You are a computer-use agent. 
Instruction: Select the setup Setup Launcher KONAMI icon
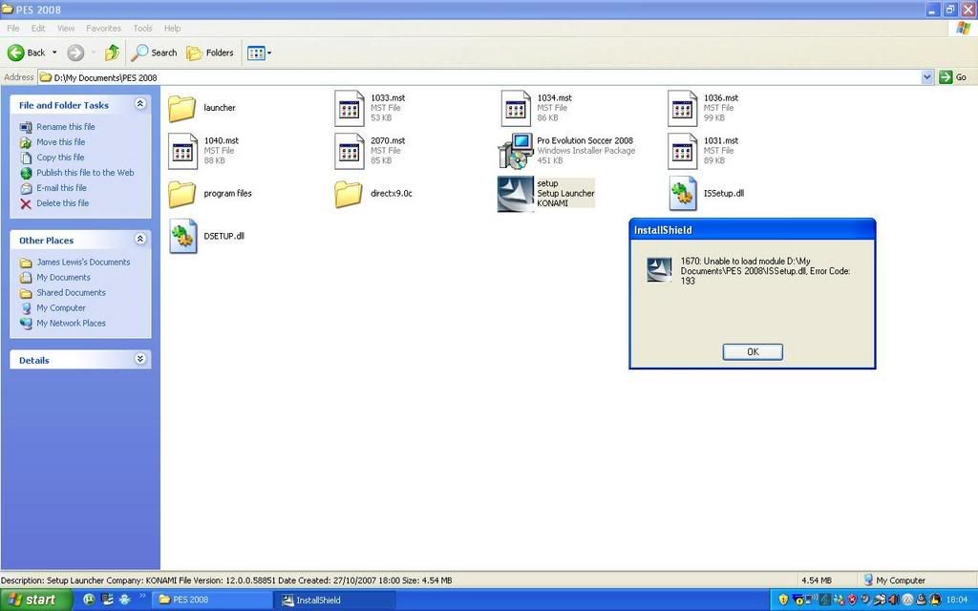pos(516,194)
